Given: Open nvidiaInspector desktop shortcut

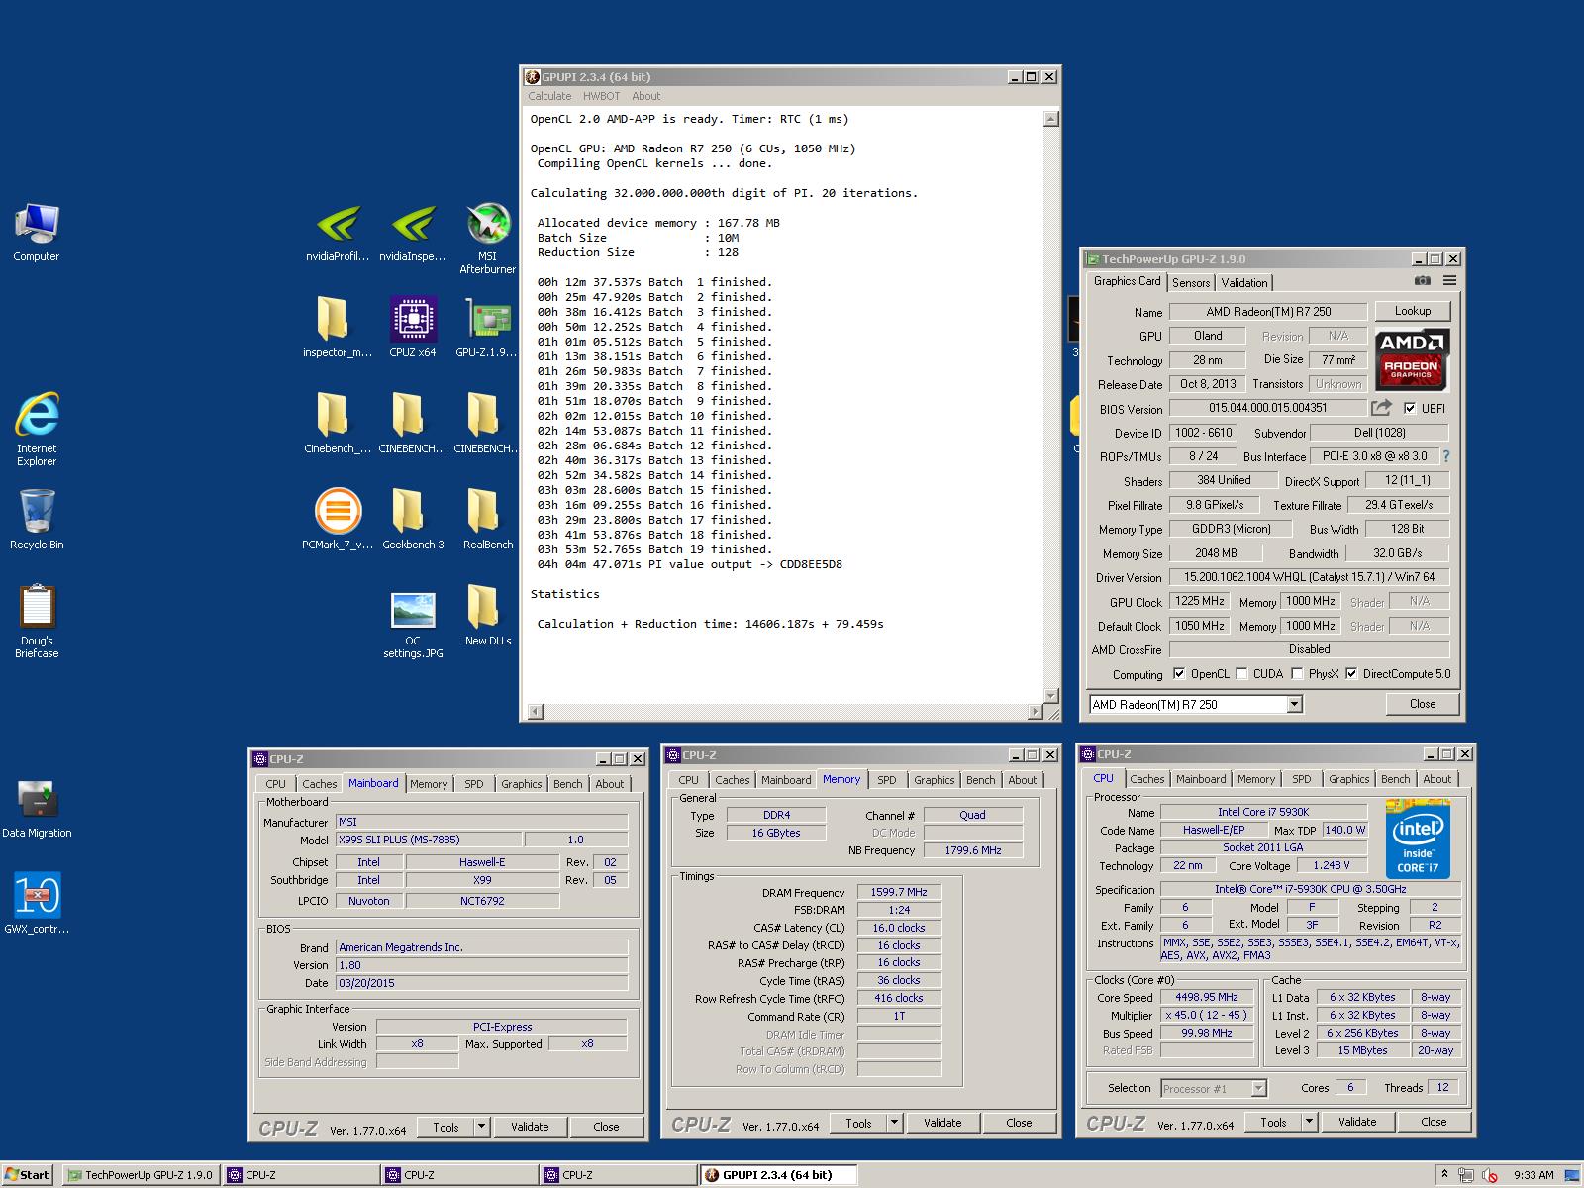Looking at the screenshot, I should [413, 234].
